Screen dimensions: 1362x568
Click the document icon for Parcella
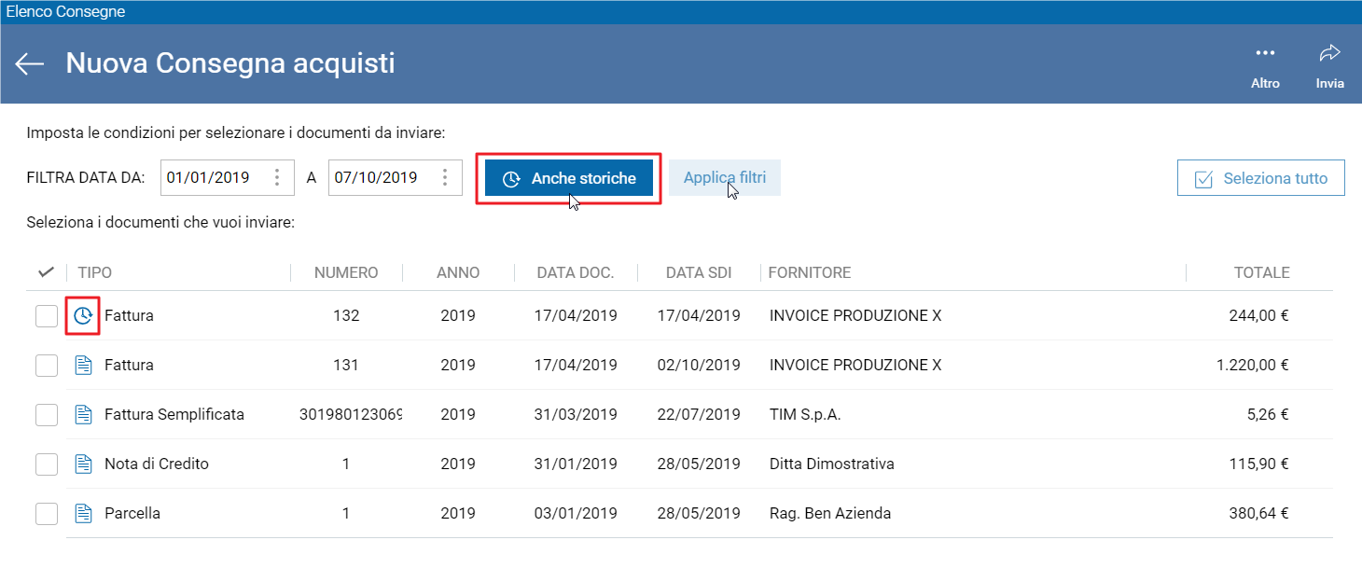pos(83,513)
